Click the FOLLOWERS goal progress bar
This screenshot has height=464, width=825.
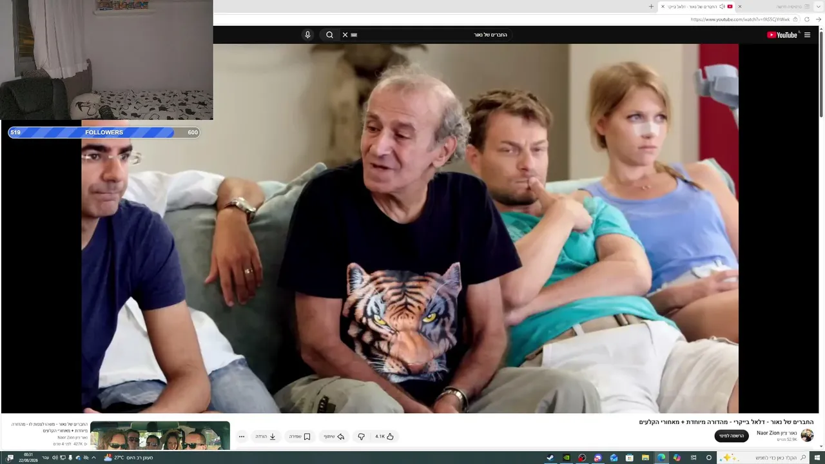click(x=104, y=132)
